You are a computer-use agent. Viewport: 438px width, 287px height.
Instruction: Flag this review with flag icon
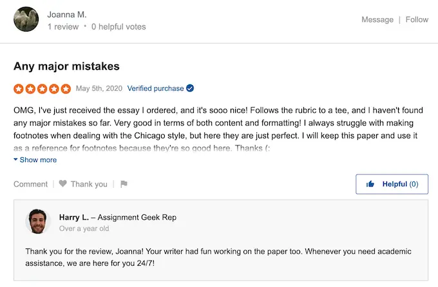tap(124, 184)
